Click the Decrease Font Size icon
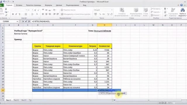Screen dimensions: 187x105 pos(38,10)
